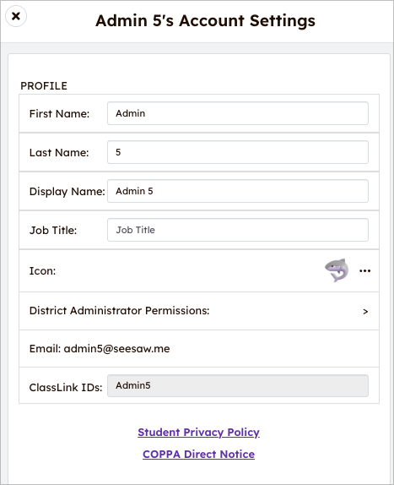Click the Account Settings title text
The width and height of the screenshot is (394, 485).
(205, 21)
